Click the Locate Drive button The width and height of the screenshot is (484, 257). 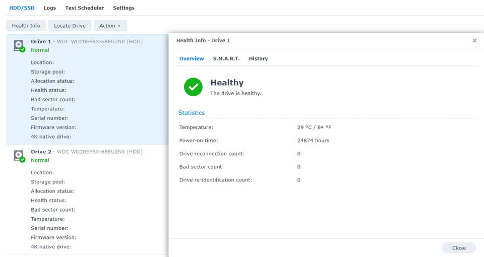(70, 26)
